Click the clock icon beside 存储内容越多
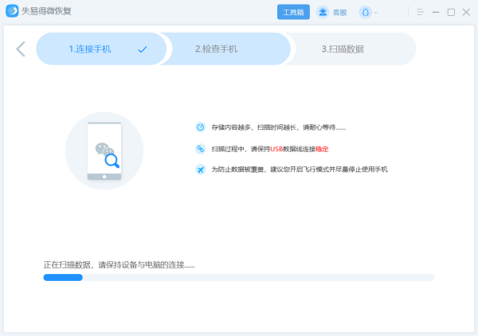 [x=200, y=127]
